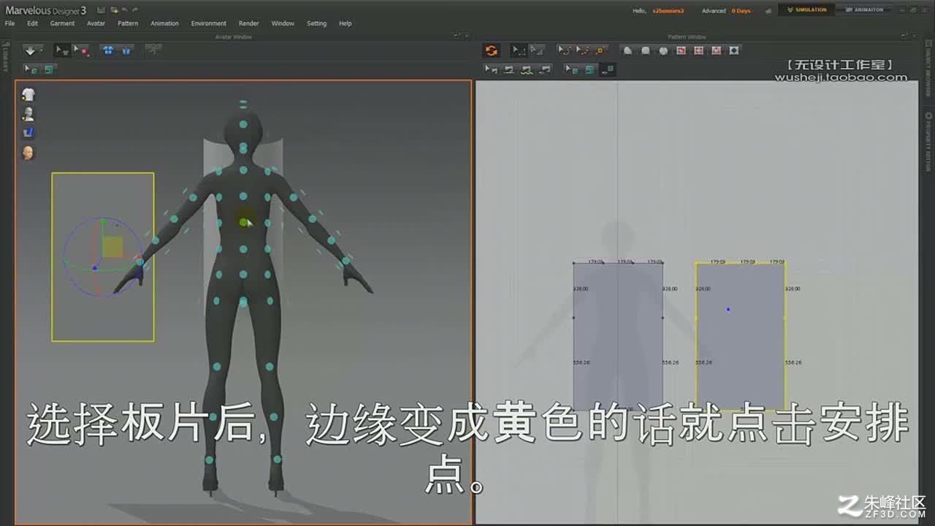Select the Circle pattern tool
The height and width of the screenshot is (526, 935).
(x=663, y=50)
